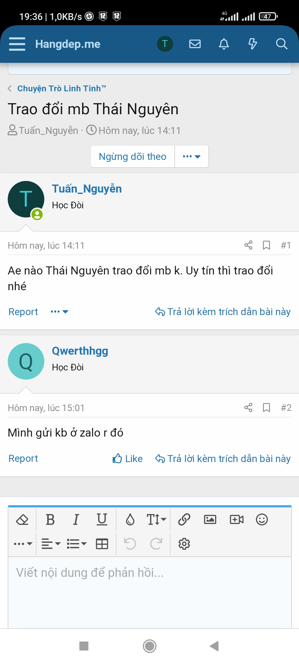Open the hamburger navigation menu
299x664 pixels.
(17, 44)
